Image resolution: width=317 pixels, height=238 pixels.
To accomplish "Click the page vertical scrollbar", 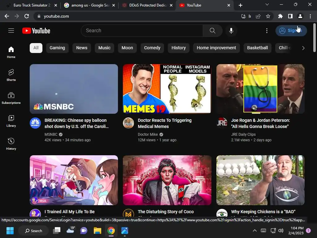I will [x=315, y=38].
